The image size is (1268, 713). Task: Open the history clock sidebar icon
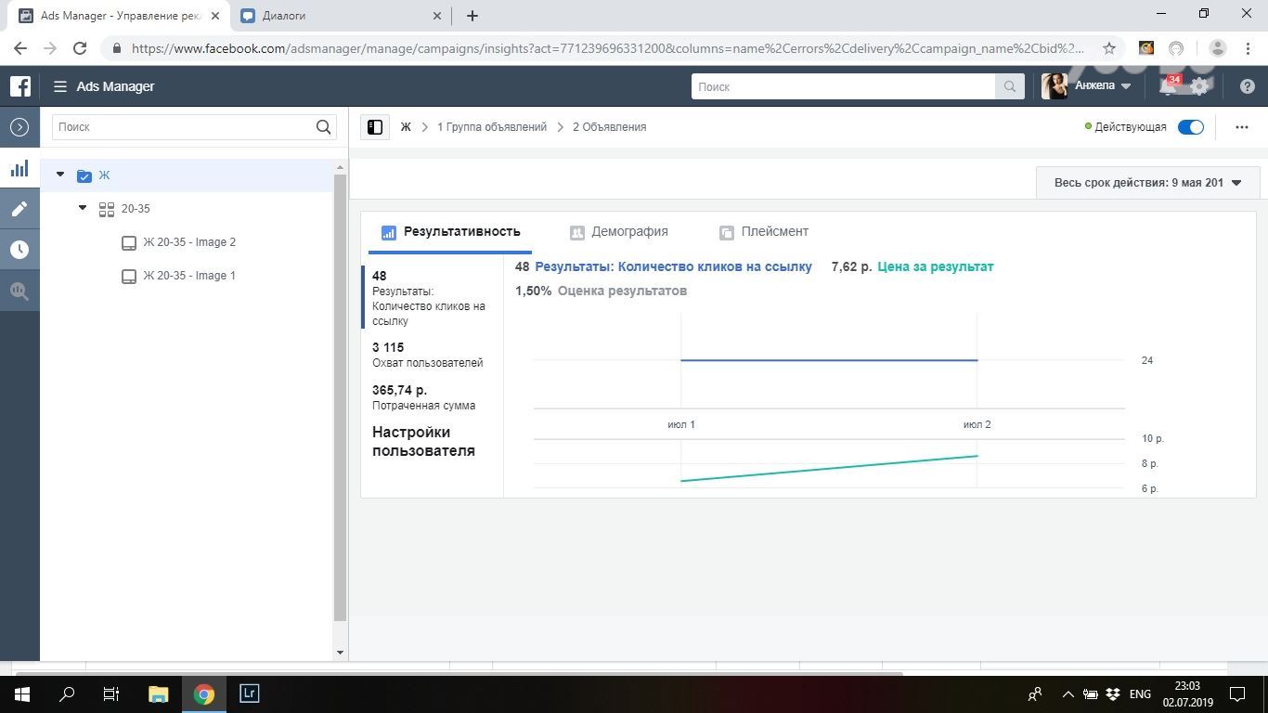(19, 250)
